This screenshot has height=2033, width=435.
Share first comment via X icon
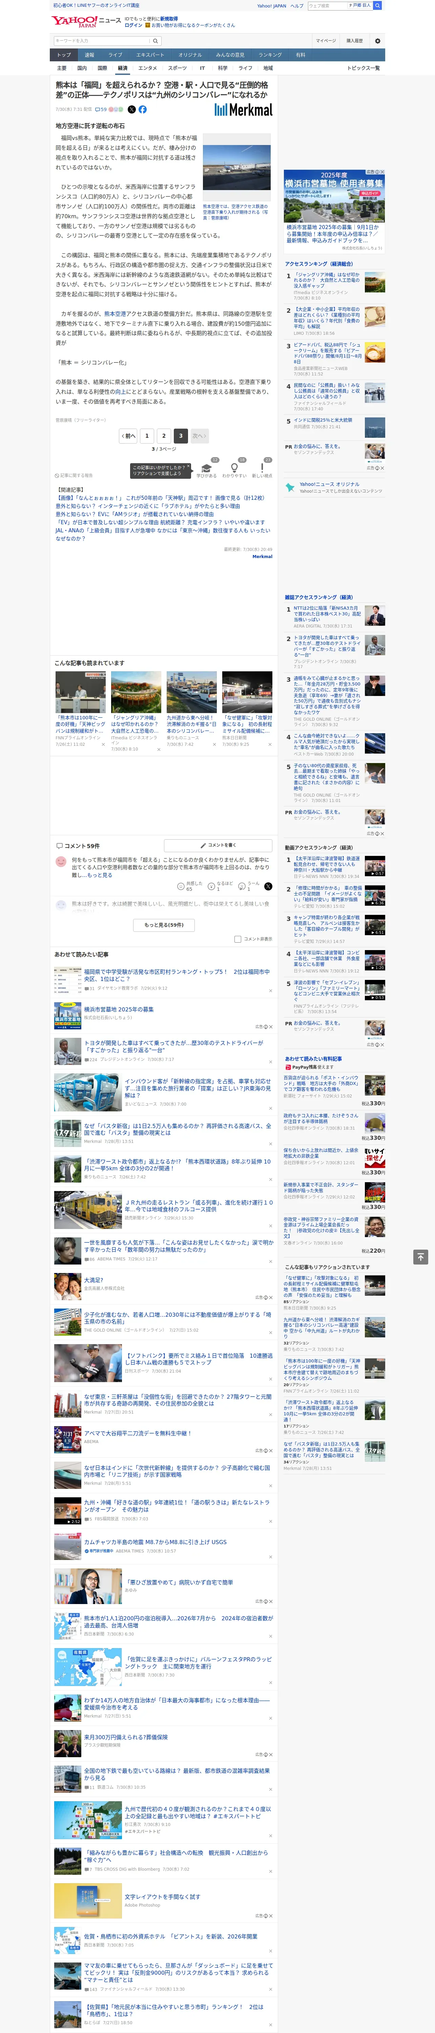pyautogui.click(x=268, y=887)
